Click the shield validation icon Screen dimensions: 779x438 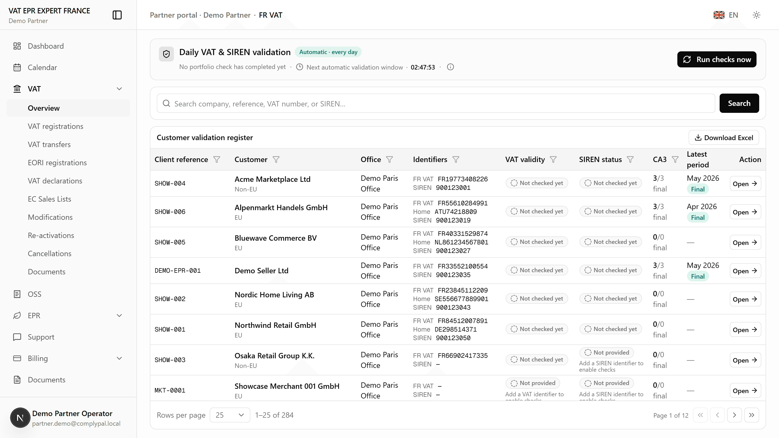coord(166,54)
